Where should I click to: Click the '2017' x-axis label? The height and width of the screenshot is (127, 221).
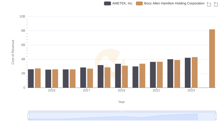point(86,90)
